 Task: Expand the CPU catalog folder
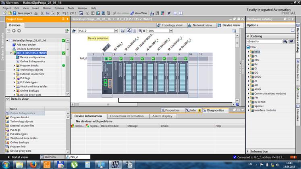pos(249,60)
